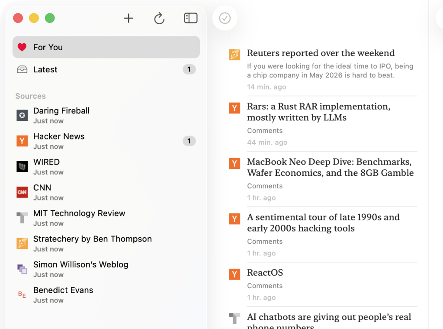This screenshot has height=329, width=443.
Task: Click the unread badge 1 on Latest
Action: [x=189, y=69]
